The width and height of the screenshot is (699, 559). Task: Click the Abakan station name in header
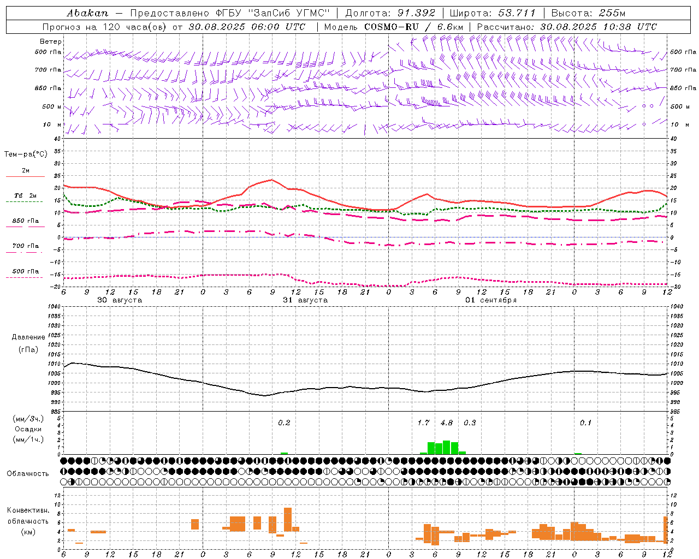click(x=87, y=13)
